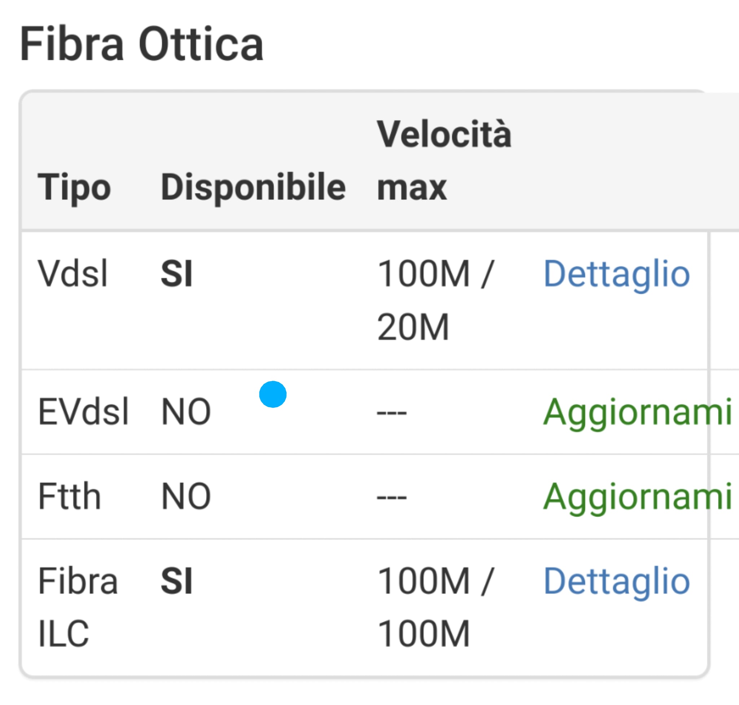Click the Velocità max column header
The width and height of the screenshot is (739, 705).
click(x=444, y=161)
